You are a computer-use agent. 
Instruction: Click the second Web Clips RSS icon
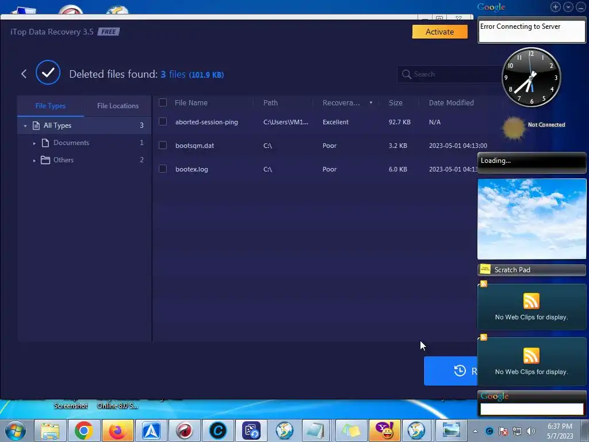(x=531, y=356)
